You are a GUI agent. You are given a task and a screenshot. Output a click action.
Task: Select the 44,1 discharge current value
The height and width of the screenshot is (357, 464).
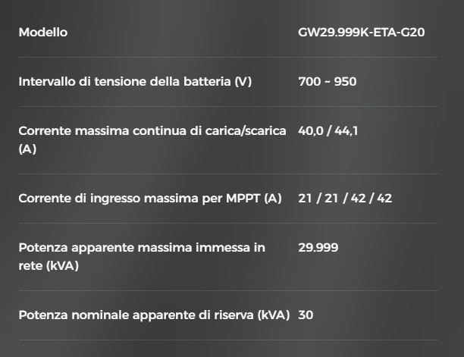click(346, 131)
